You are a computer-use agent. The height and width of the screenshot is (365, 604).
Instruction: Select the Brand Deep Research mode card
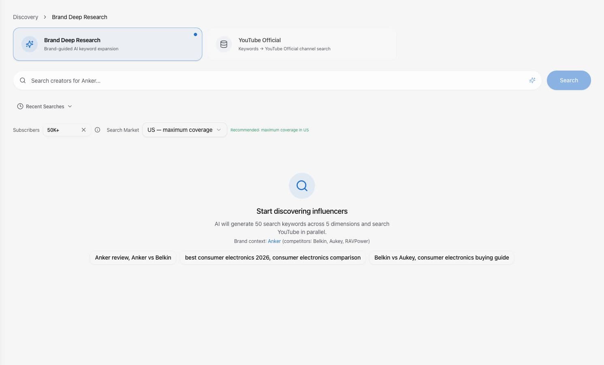pyautogui.click(x=107, y=44)
